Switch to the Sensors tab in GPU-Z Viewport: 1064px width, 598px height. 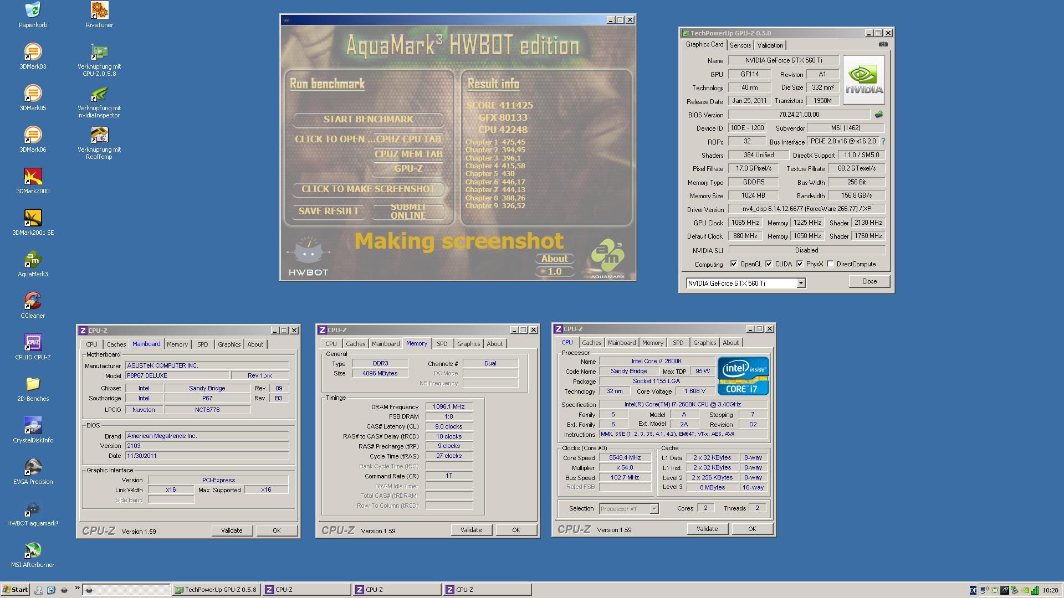pyautogui.click(x=740, y=45)
